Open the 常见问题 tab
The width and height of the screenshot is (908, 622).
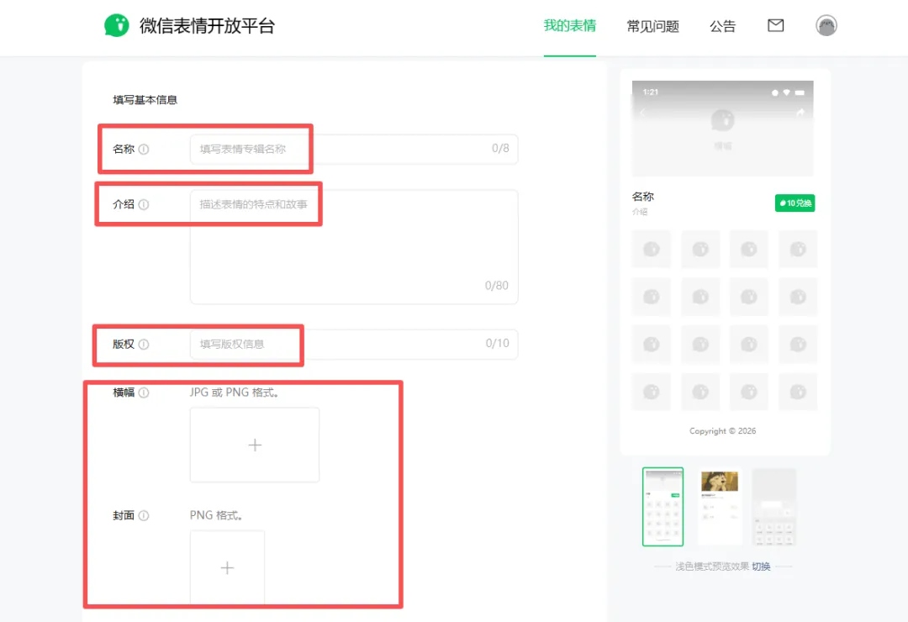[x=652, y=26]
